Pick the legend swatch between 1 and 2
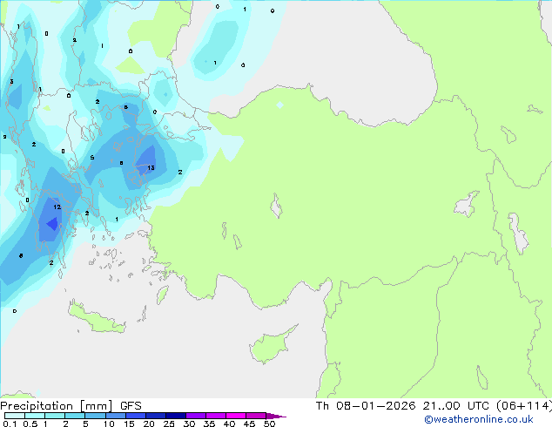Image resolution: width=552 pixels, height=427 pixels. pyautogui.click(x=55, y=416)
